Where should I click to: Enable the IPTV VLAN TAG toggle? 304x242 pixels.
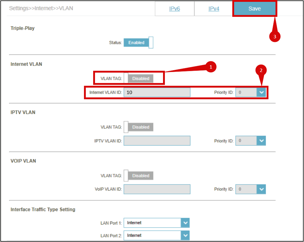point(139,127)
